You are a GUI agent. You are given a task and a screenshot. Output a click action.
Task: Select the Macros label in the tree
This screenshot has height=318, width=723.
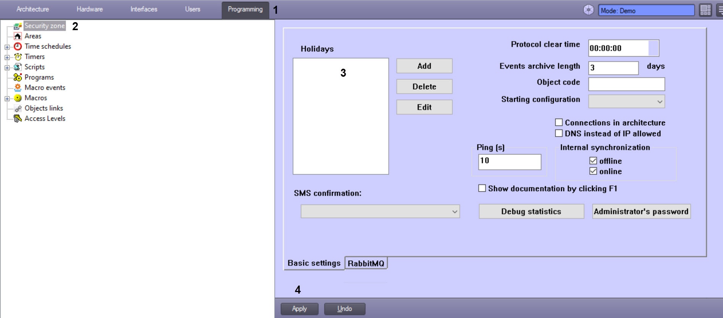click(36, 98)
